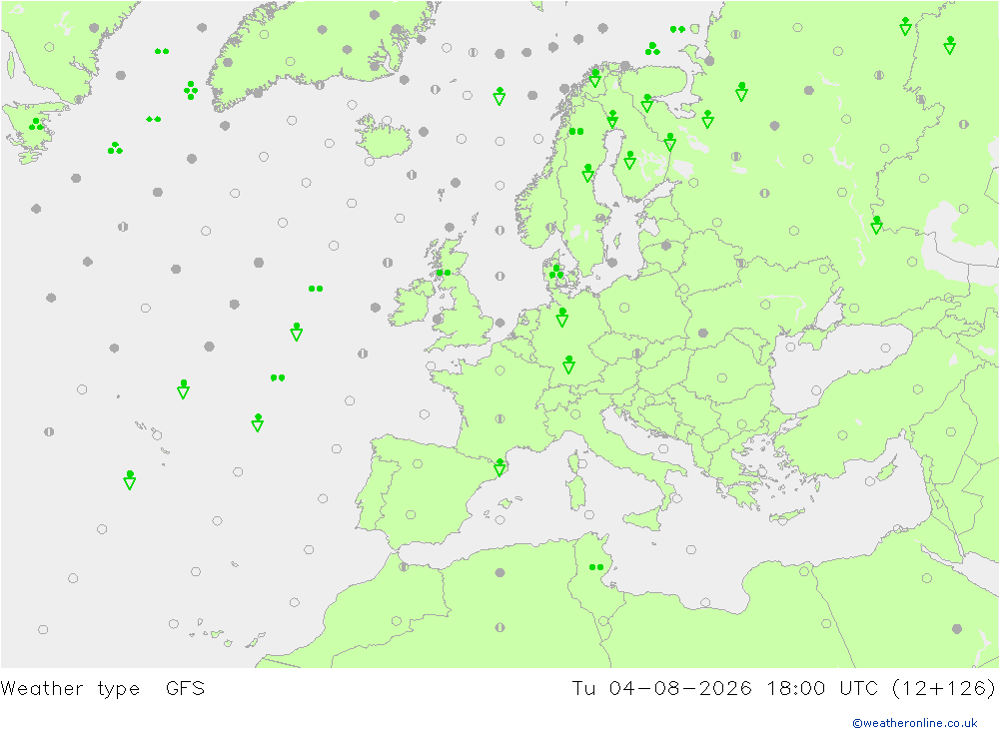Click the 'Tu 04-08-2026 18:00 UTC' timestamp
The image size is (999, 732).
tap(725, 689)
